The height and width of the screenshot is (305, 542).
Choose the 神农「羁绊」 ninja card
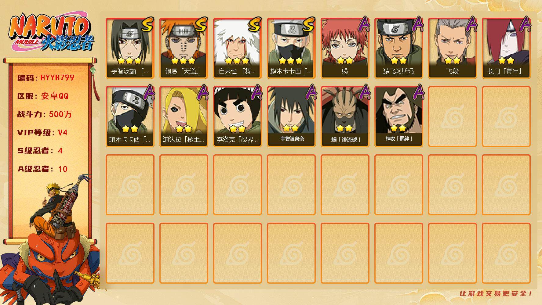coord(398,117)
